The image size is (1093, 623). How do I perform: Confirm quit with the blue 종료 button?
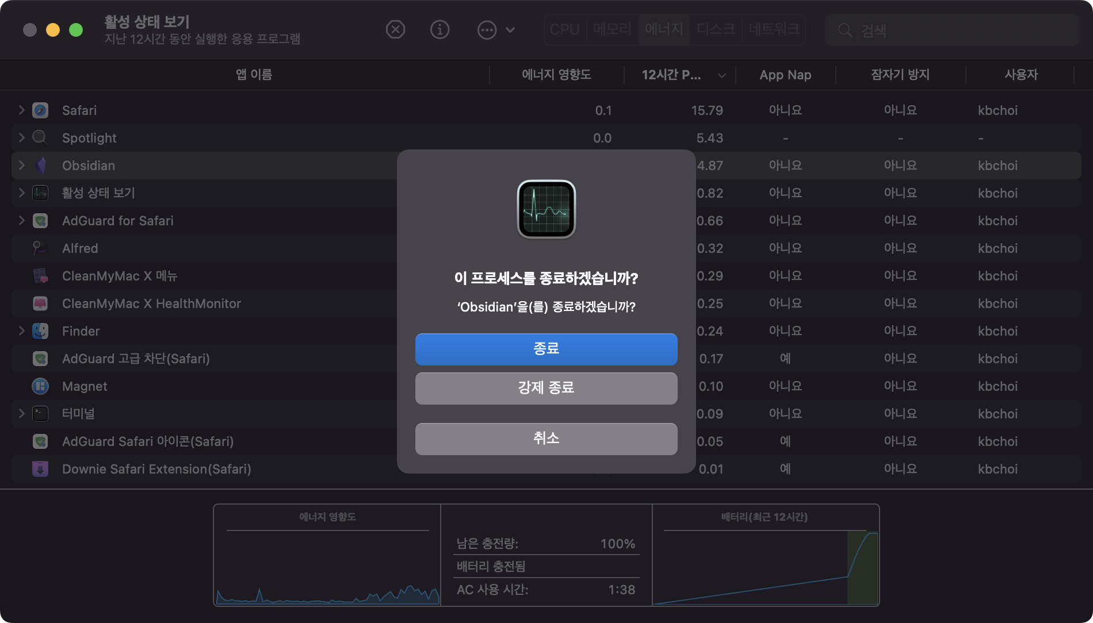[546, 349]
